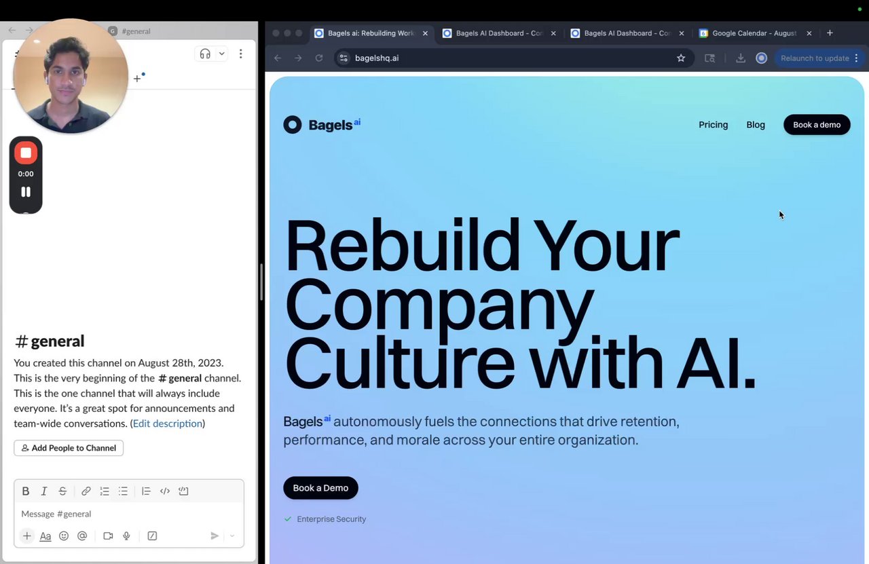View site information icon in address bar
This screenshot has height=564, width=869.
click(344, 58)
